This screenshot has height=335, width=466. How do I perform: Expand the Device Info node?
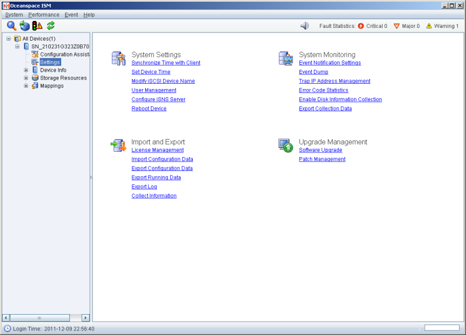[x=26, y=70]
